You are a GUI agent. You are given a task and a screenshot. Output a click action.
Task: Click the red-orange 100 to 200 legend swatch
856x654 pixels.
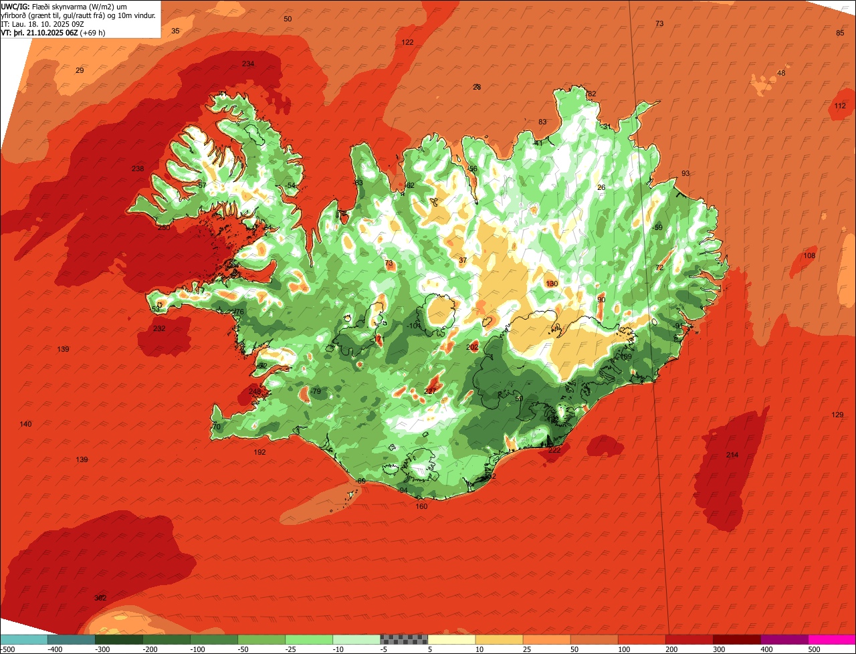click(641, 639)
